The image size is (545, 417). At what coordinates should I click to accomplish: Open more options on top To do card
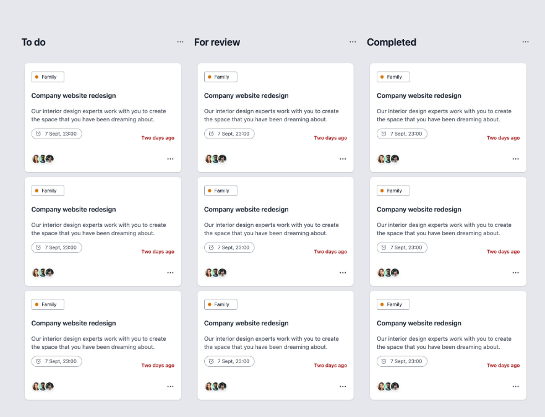[x=170, y=159]
